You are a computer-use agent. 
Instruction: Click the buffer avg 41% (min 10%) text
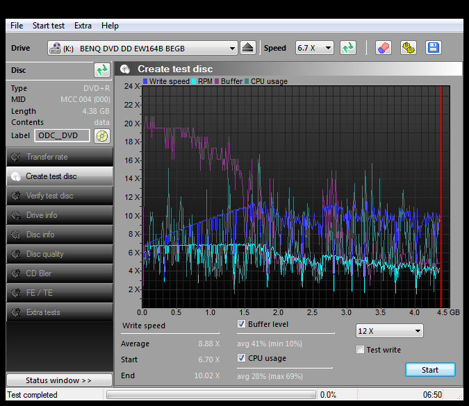point(270,344)
